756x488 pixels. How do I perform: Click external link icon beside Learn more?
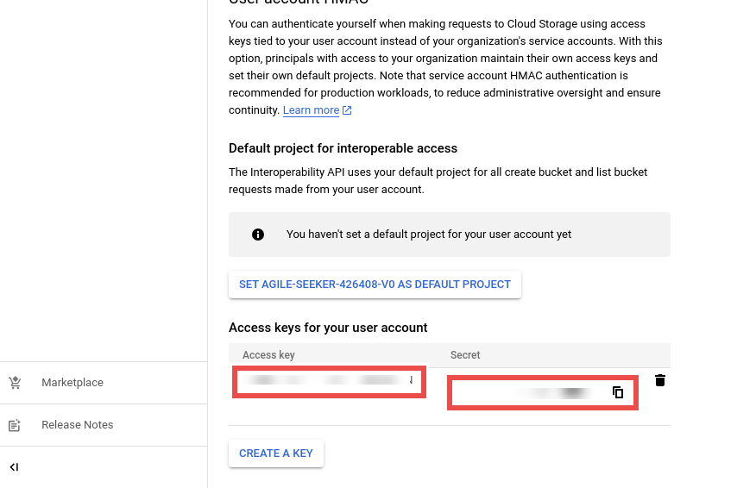[347, 110]
